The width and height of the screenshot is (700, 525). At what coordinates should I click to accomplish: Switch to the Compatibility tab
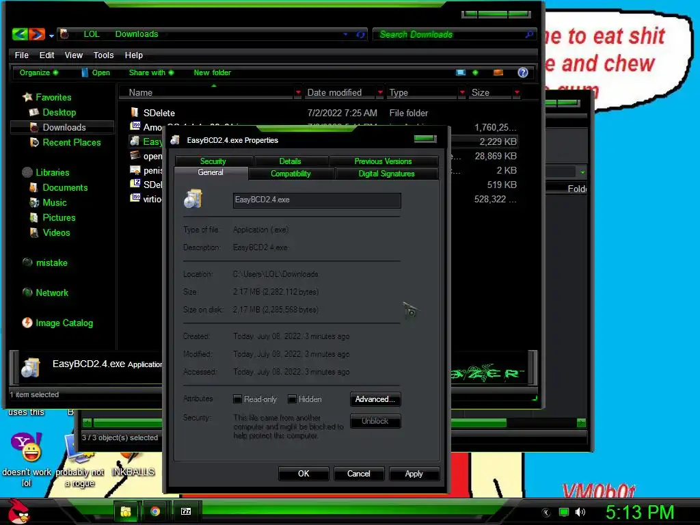tap(291, 173)
